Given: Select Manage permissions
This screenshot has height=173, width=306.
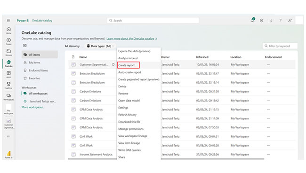Looking at the screenshot, I should [131, 129].
